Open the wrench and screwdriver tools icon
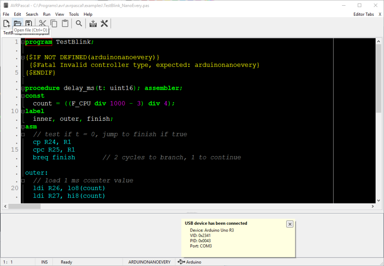Image resolution: width=384 pixels, height=266 pixels. coord(104,24)
